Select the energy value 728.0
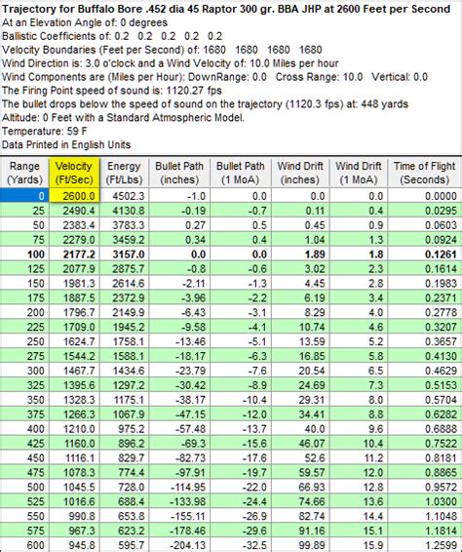 click(x=124, y=487)
